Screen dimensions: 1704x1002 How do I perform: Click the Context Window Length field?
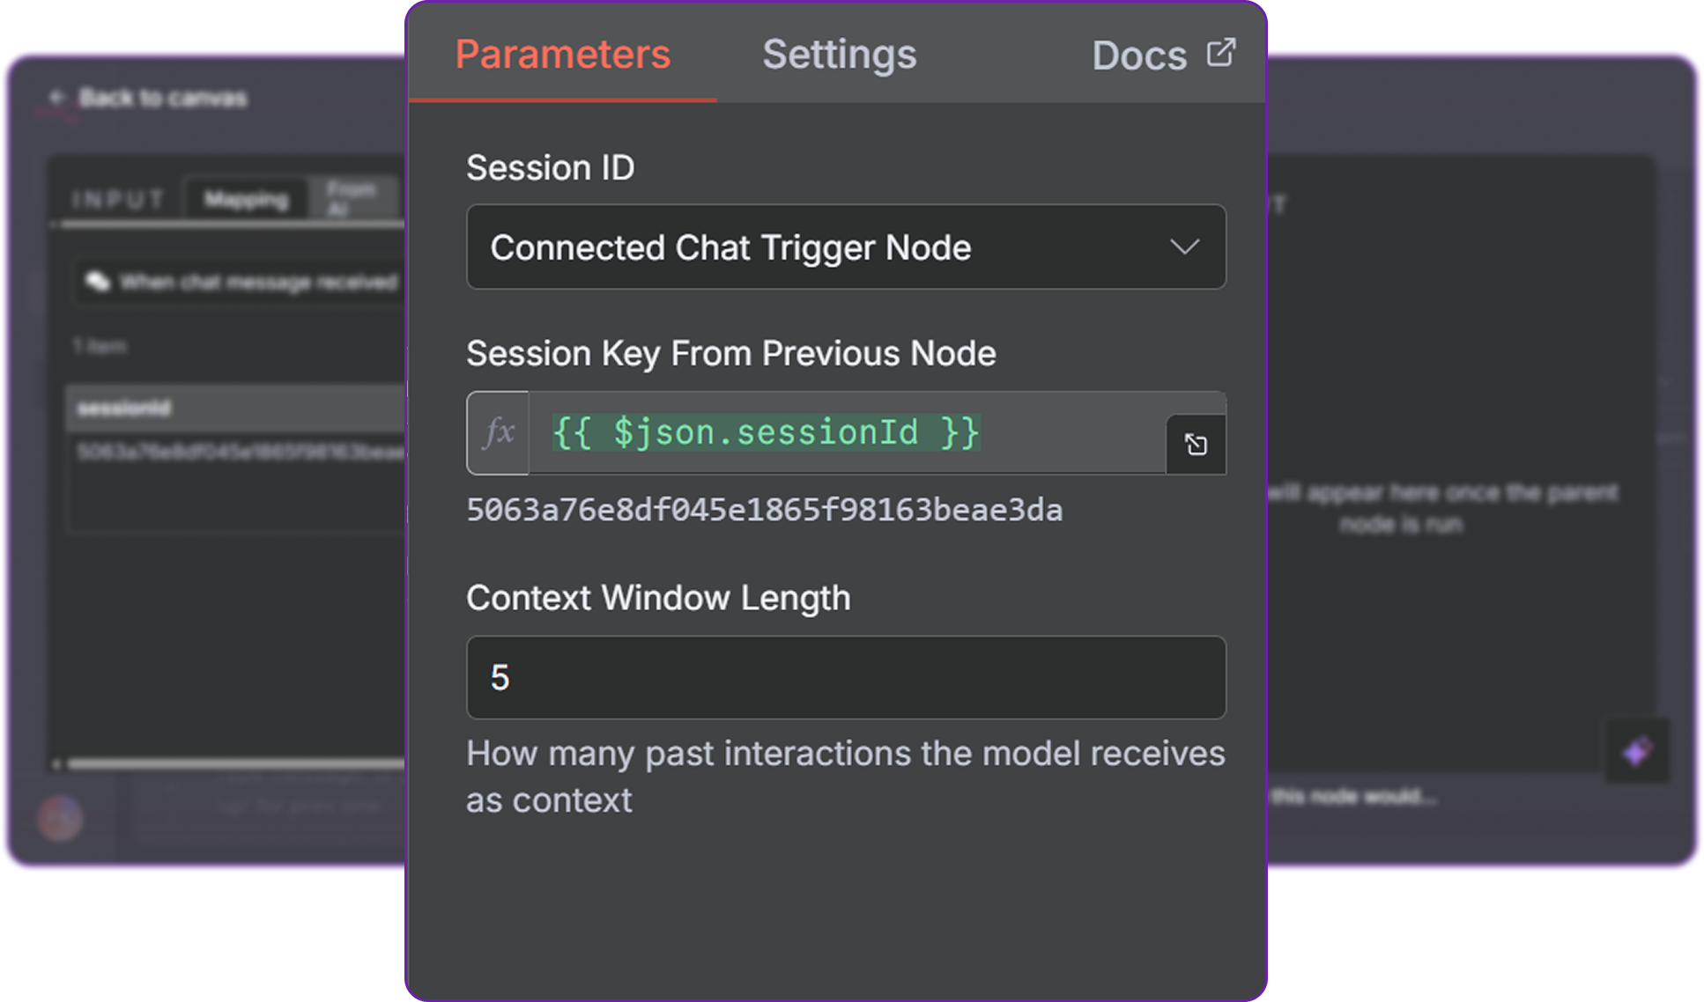(845, 678)
